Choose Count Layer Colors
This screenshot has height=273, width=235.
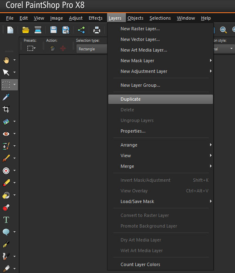161,264
